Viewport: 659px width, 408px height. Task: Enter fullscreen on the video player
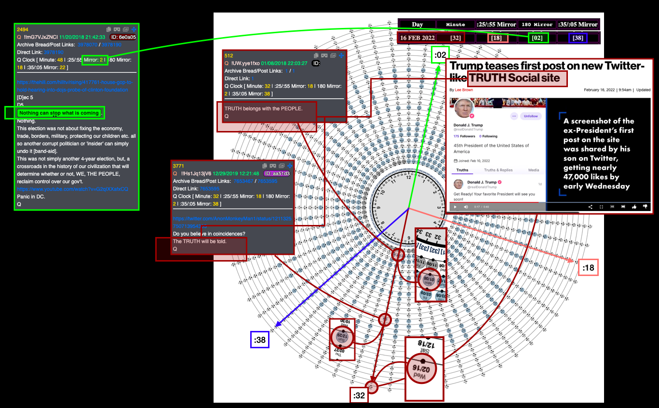[601, 207]
